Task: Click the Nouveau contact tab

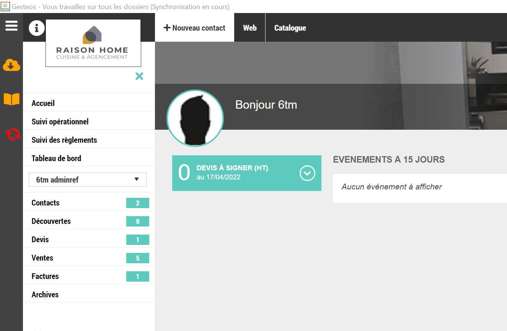Action: click(194, 28)
